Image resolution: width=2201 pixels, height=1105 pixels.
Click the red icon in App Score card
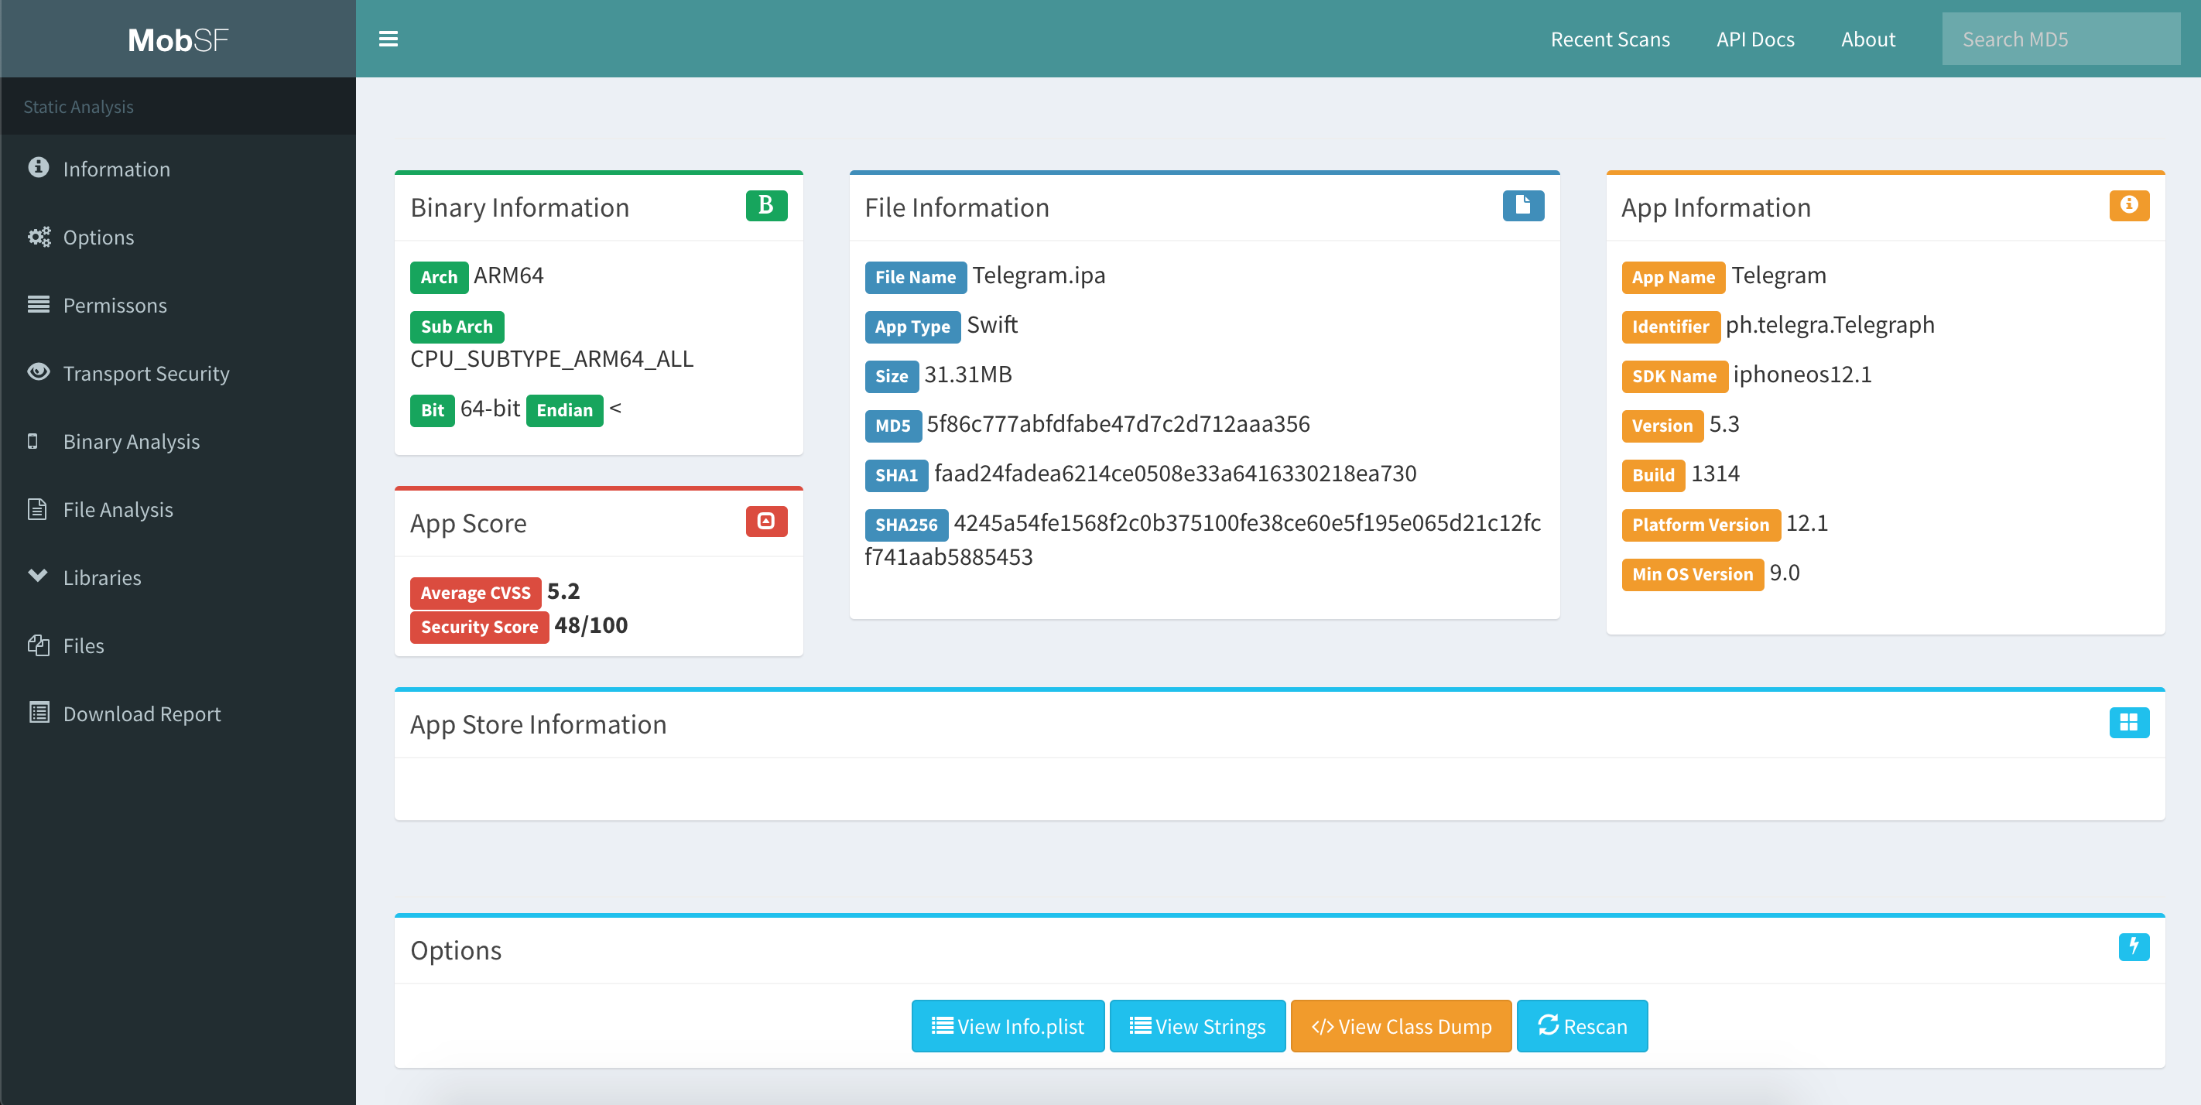(765, 522)
